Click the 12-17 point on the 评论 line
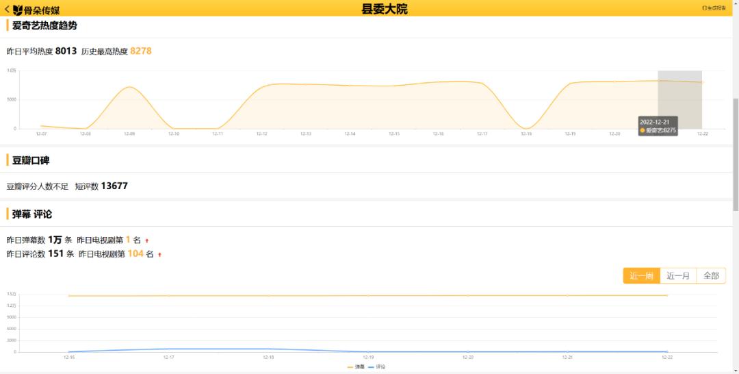This screenshot has height=374, width=739. pos(169,349)
